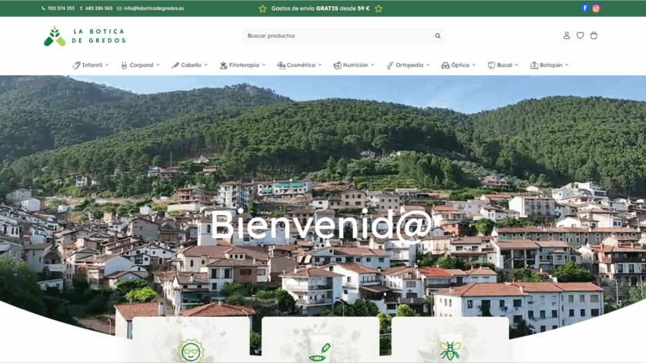Open the Corporal menu label
646x363 pixels.
pos(142,65)
